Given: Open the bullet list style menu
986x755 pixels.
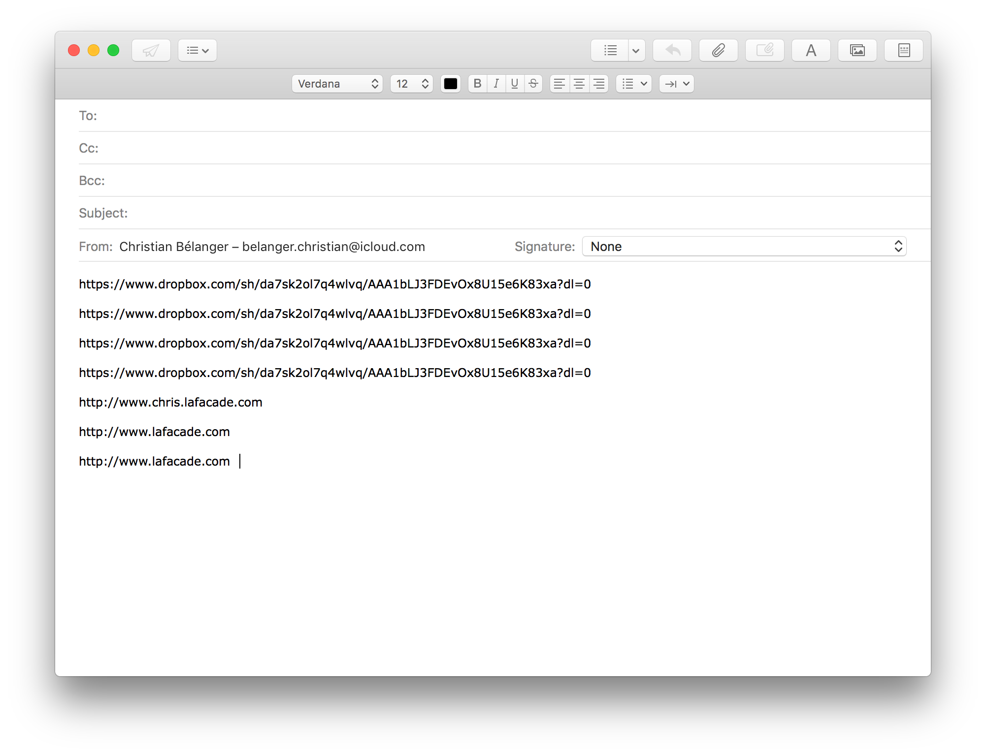Looking at the screenshot, I should click(x=633, y=84).
